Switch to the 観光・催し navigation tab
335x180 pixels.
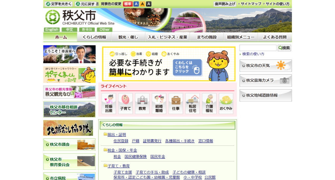click(x=128, y=37)
